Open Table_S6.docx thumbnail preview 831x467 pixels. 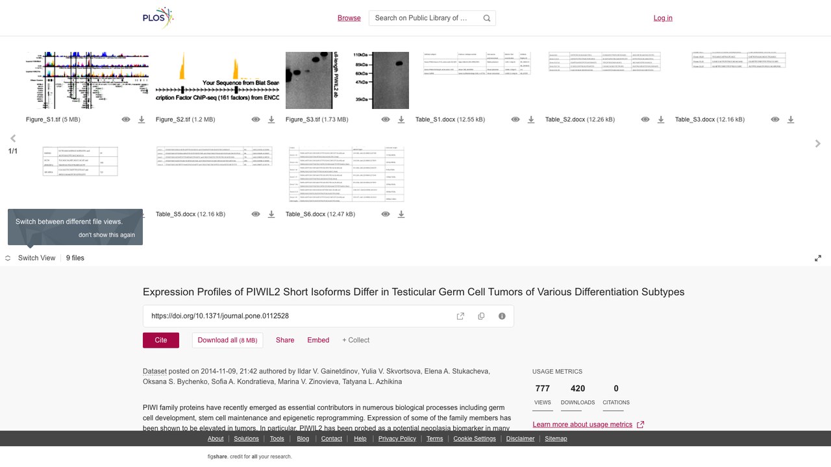(347, 174)
